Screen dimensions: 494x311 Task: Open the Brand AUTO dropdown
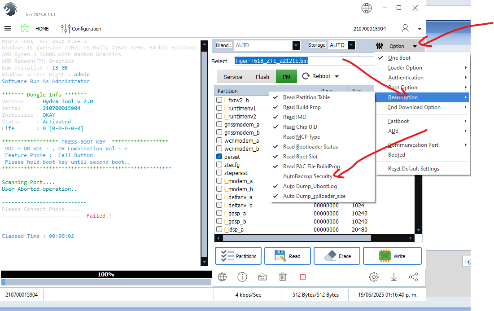[296, 45]
